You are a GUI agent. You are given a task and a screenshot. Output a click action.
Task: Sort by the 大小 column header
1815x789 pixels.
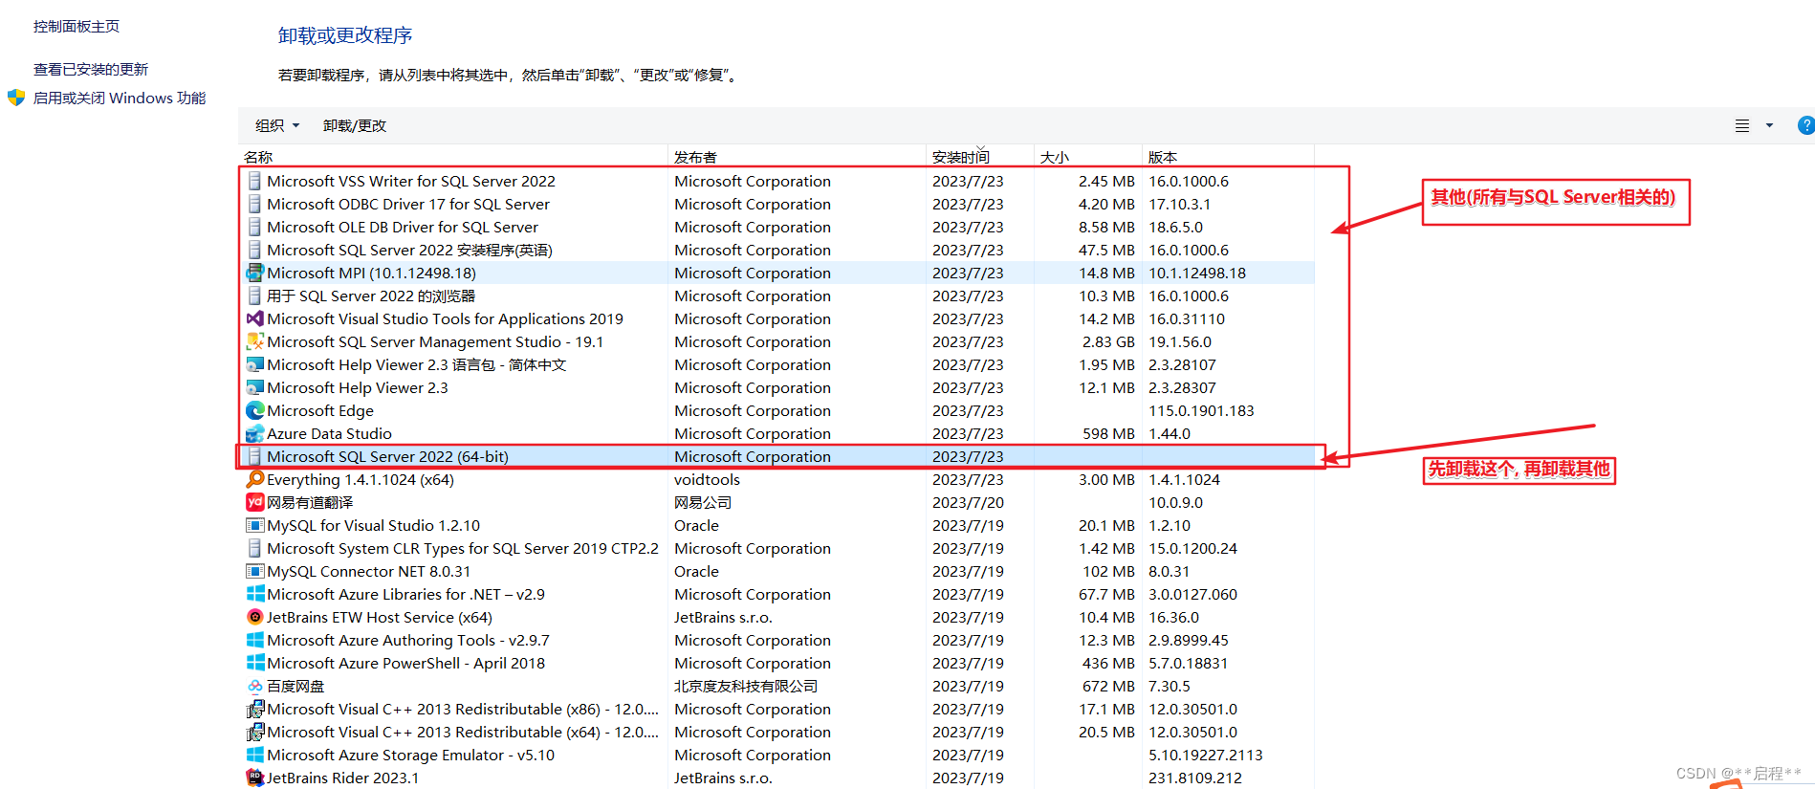[x=1055, y=157]
